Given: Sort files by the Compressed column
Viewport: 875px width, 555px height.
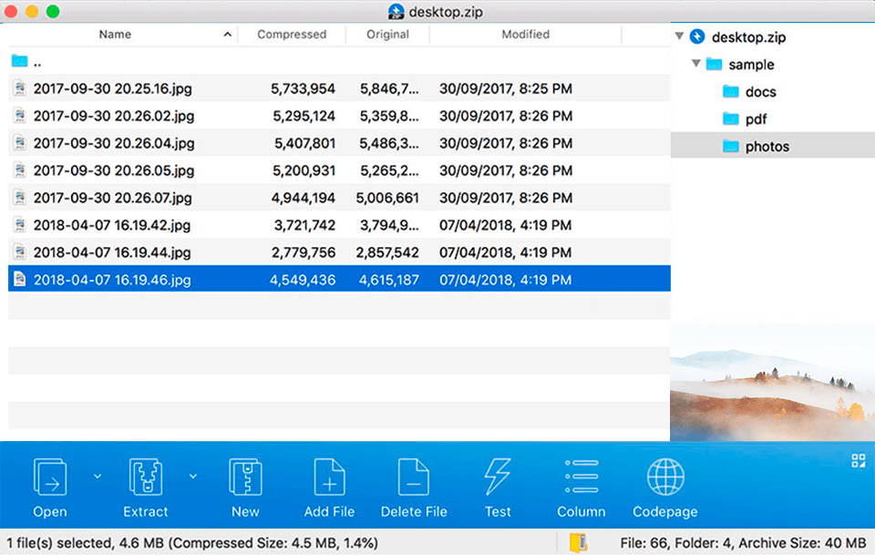Looking at the screenshot, I should coord(292,34).
